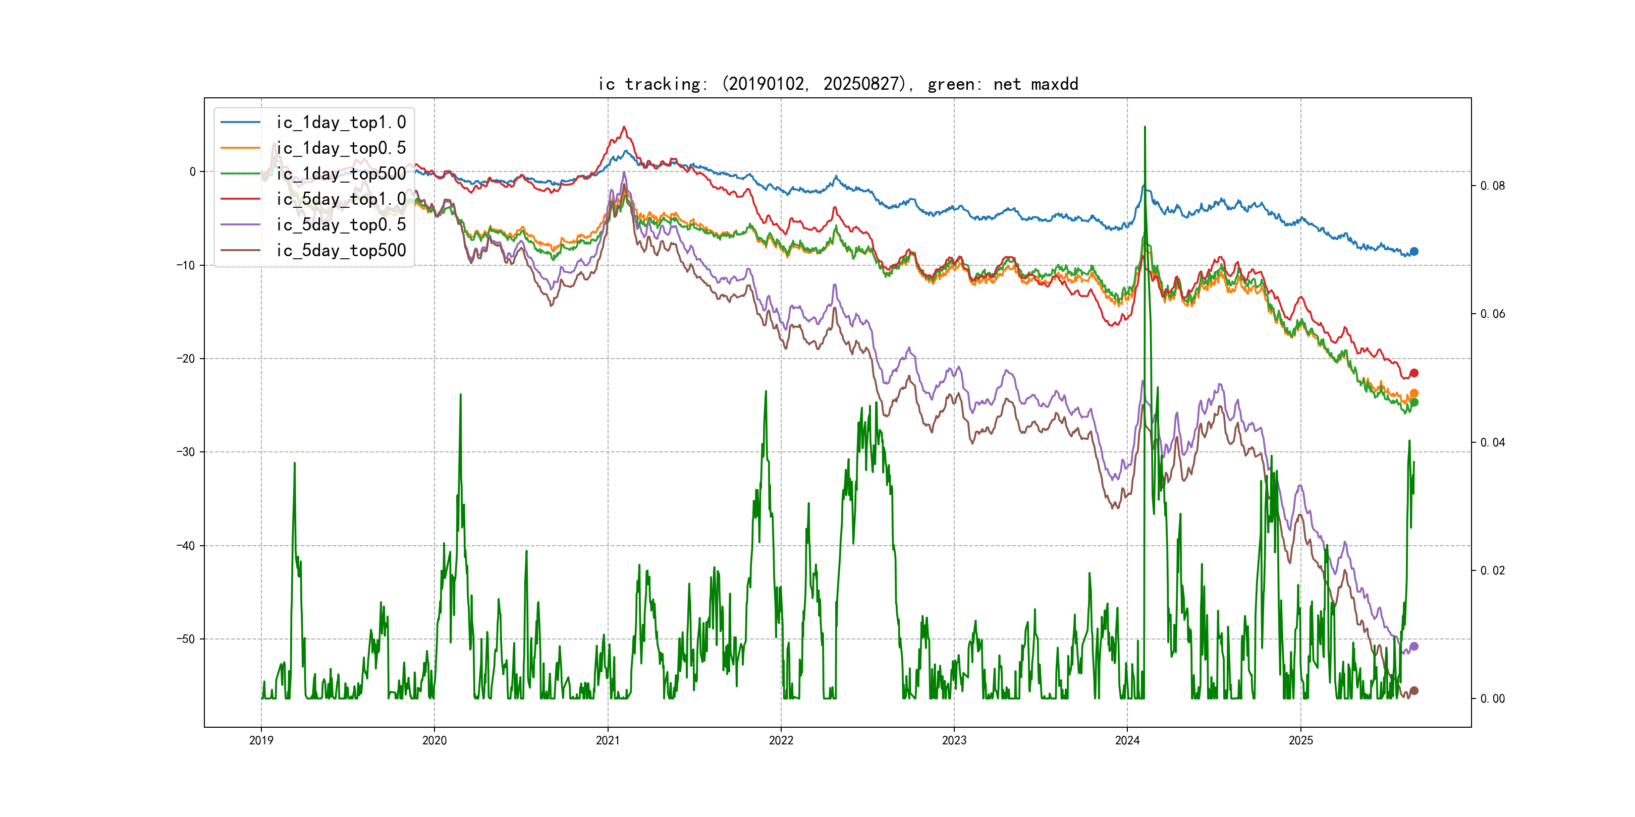
Task: Click the −30 left y-axis tick label
Action: pos(186,452)
